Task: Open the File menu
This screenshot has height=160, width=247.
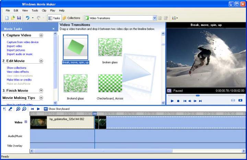Action: point(8,11)
